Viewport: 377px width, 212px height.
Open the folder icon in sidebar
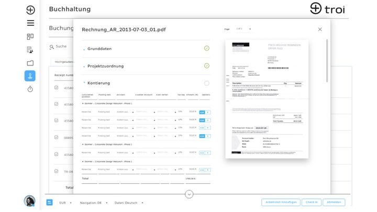click(30, 63)
